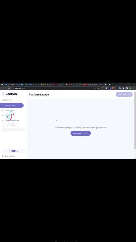Screen dimensions: 136x242
Task: Click the third board's sidebar icon
Action: click(x=2, y=115)
